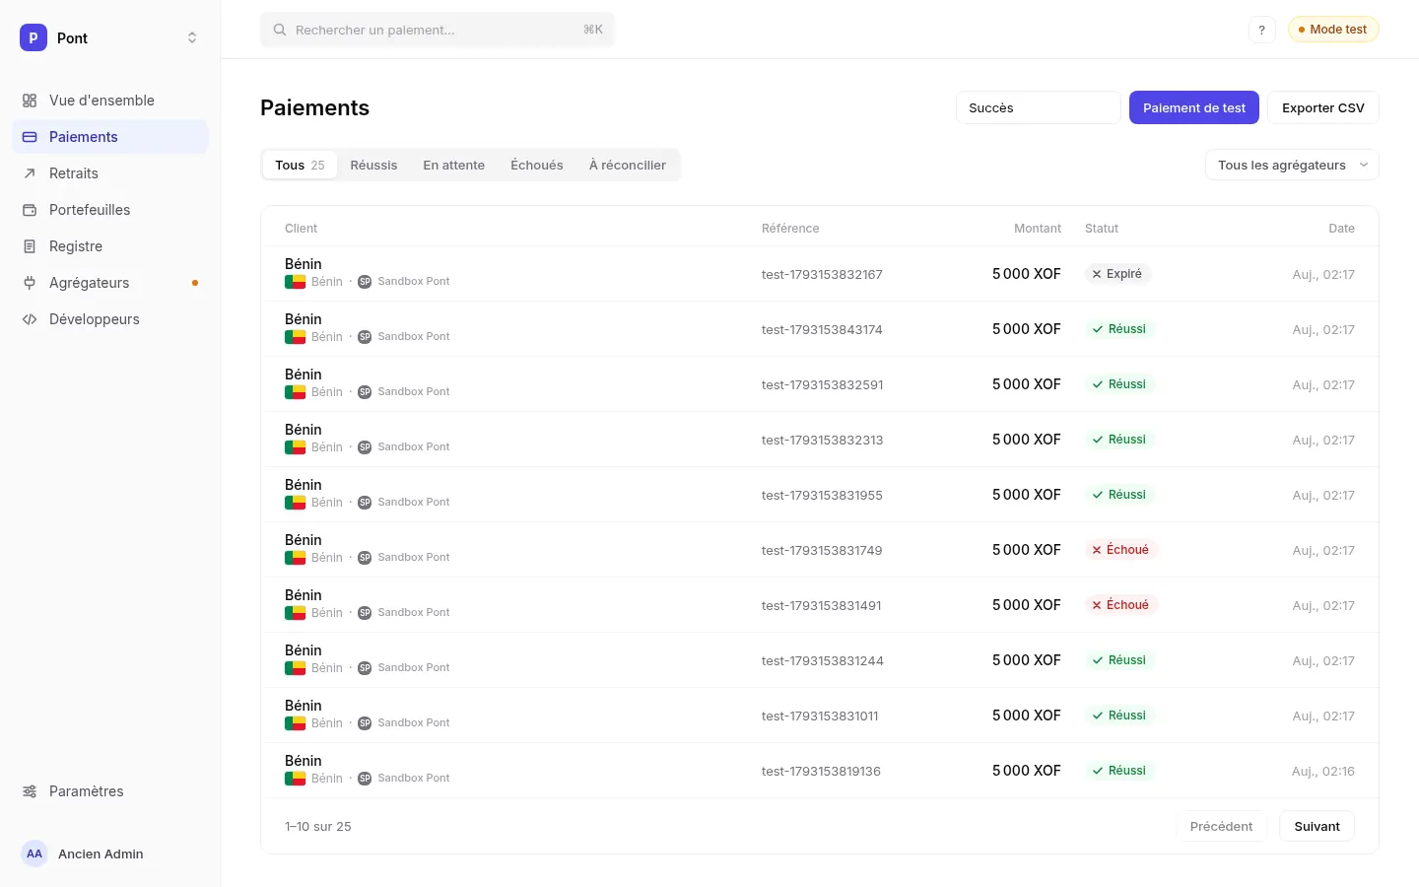Open the Pont workspace switcher chevrons
Screen dimensions: 1419x887
[x=192, y=37]
